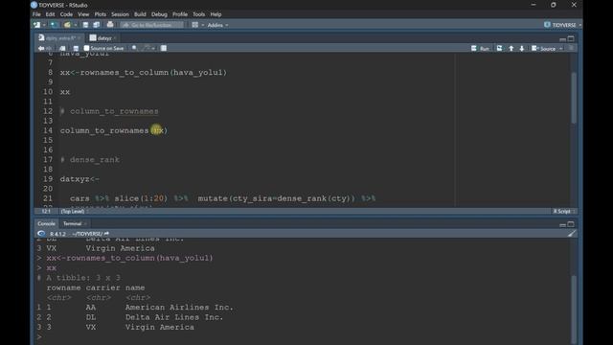Maximize the console pane
The image size is (613, 345).
click(571, 224)
